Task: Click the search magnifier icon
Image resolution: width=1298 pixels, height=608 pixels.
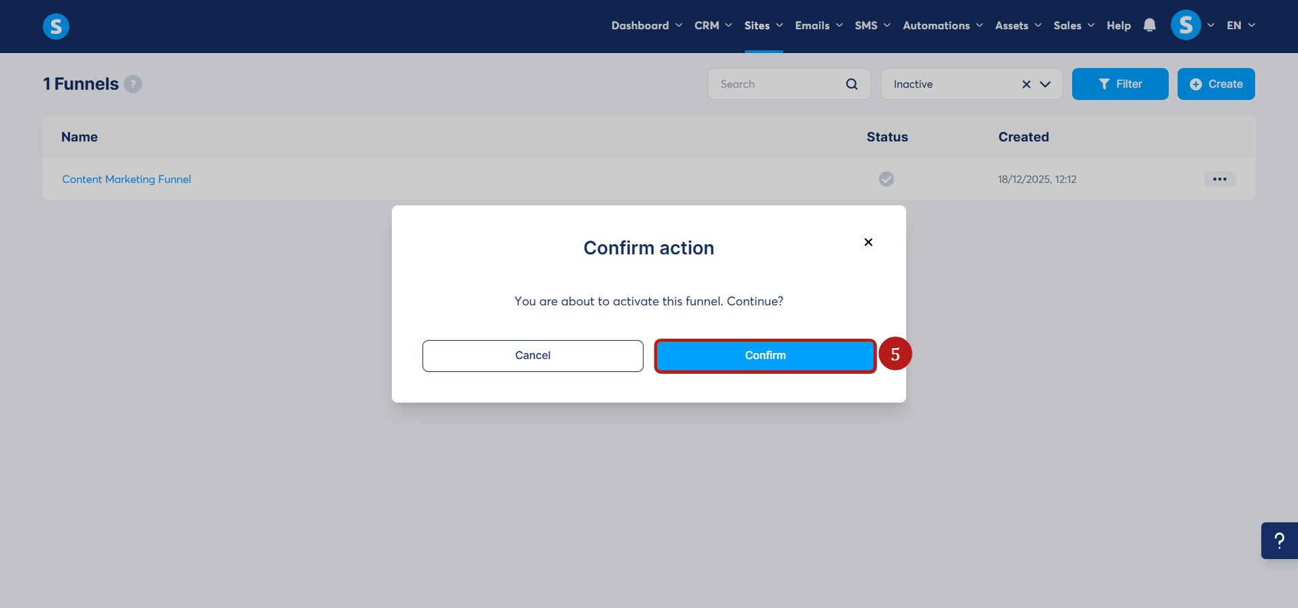Action: point(852,84)
